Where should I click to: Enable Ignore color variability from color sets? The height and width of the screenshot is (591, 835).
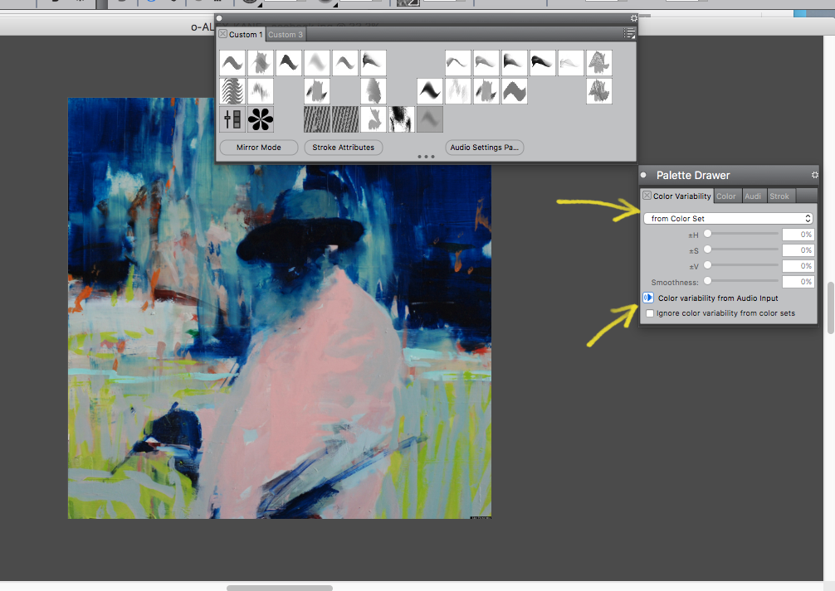click(650, 313)
